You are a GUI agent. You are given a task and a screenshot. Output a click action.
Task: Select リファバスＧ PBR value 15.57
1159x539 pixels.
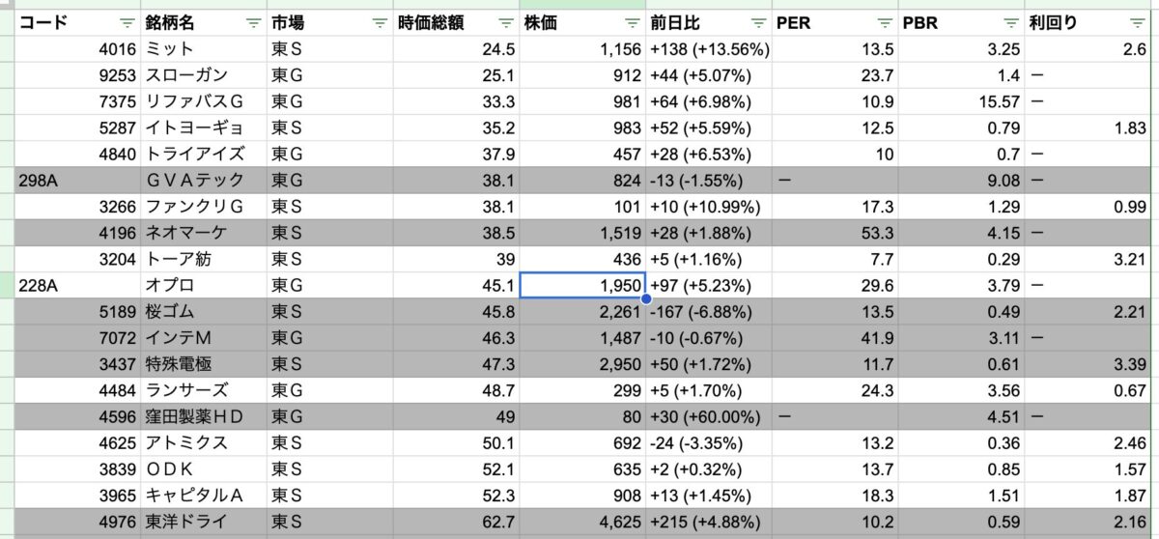point(960,101)
